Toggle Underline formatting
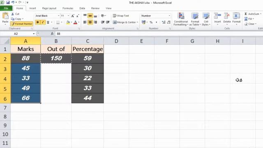The width and height of the screenshot is (263, 148). (48, 22)
